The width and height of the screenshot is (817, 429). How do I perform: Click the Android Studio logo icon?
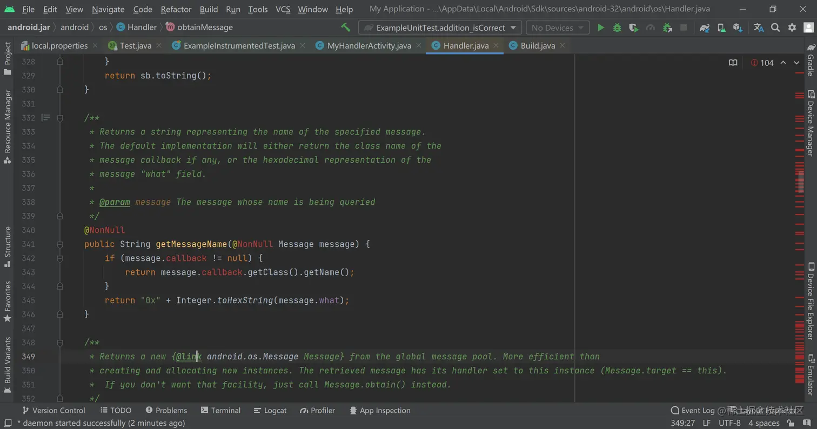[x=10, y=9]
